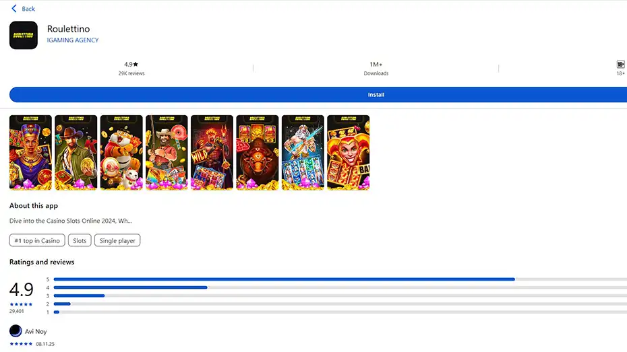Click the 4-star rating bar
Image resolution: width=627 pixels, height=352 pixels.
click(340, 287)
